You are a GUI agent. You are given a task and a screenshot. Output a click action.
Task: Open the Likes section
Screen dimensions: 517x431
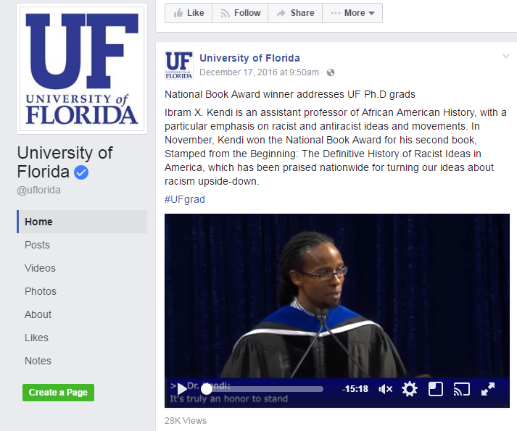coord(36,338)
